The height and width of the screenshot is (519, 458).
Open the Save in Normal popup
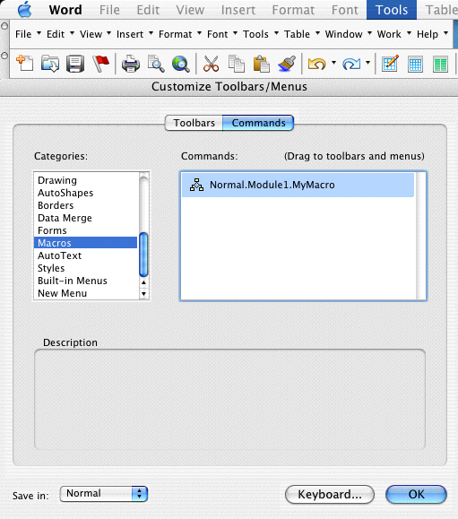click(104, 494)
